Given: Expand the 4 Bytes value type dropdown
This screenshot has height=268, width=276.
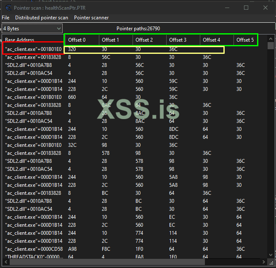Looking at the screenshot, I should pos(32,29).
